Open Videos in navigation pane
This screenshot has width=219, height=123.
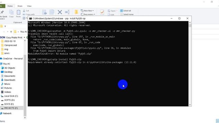point(6,92)
